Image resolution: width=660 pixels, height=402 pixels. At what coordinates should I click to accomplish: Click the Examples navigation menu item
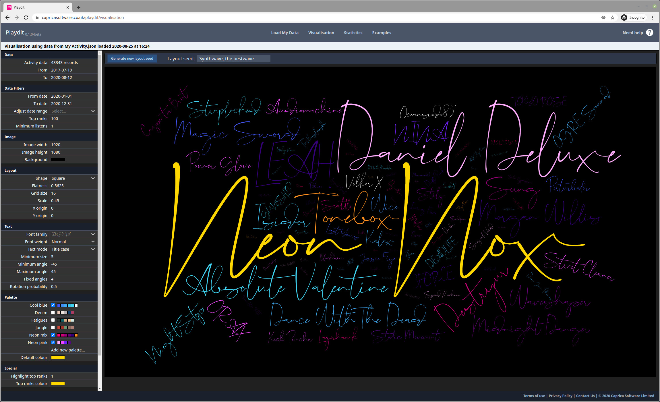(x=382, y=32)
